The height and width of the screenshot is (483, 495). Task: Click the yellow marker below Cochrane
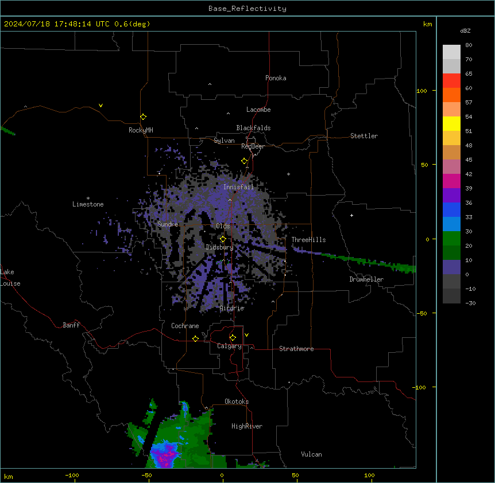(195, 338)
